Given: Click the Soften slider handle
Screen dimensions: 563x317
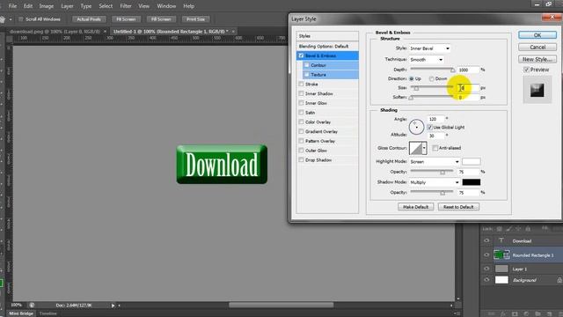Looking at the screenshot, I should point(411,98).
